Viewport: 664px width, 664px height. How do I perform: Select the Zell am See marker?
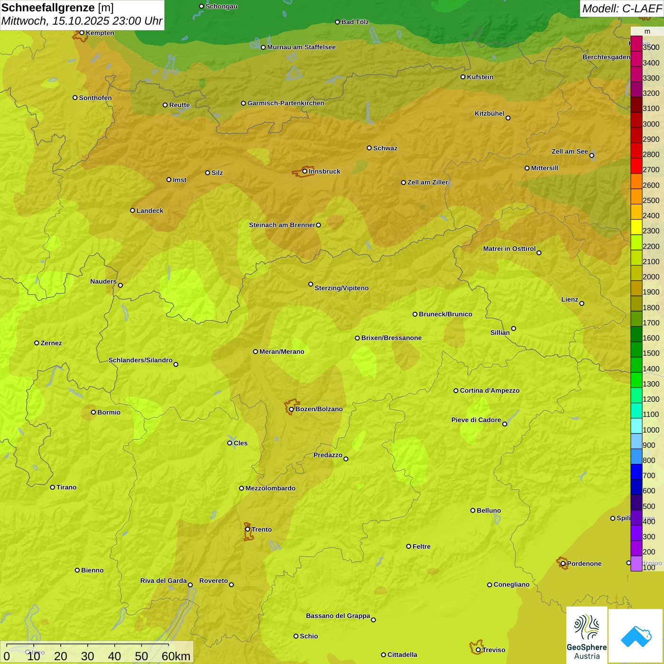point(591,156)
